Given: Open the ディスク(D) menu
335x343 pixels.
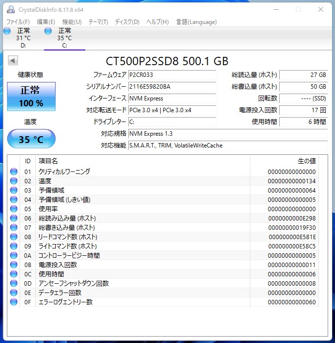Looking at the screenshot, I should pyautogui.click(x=127, y=22).
